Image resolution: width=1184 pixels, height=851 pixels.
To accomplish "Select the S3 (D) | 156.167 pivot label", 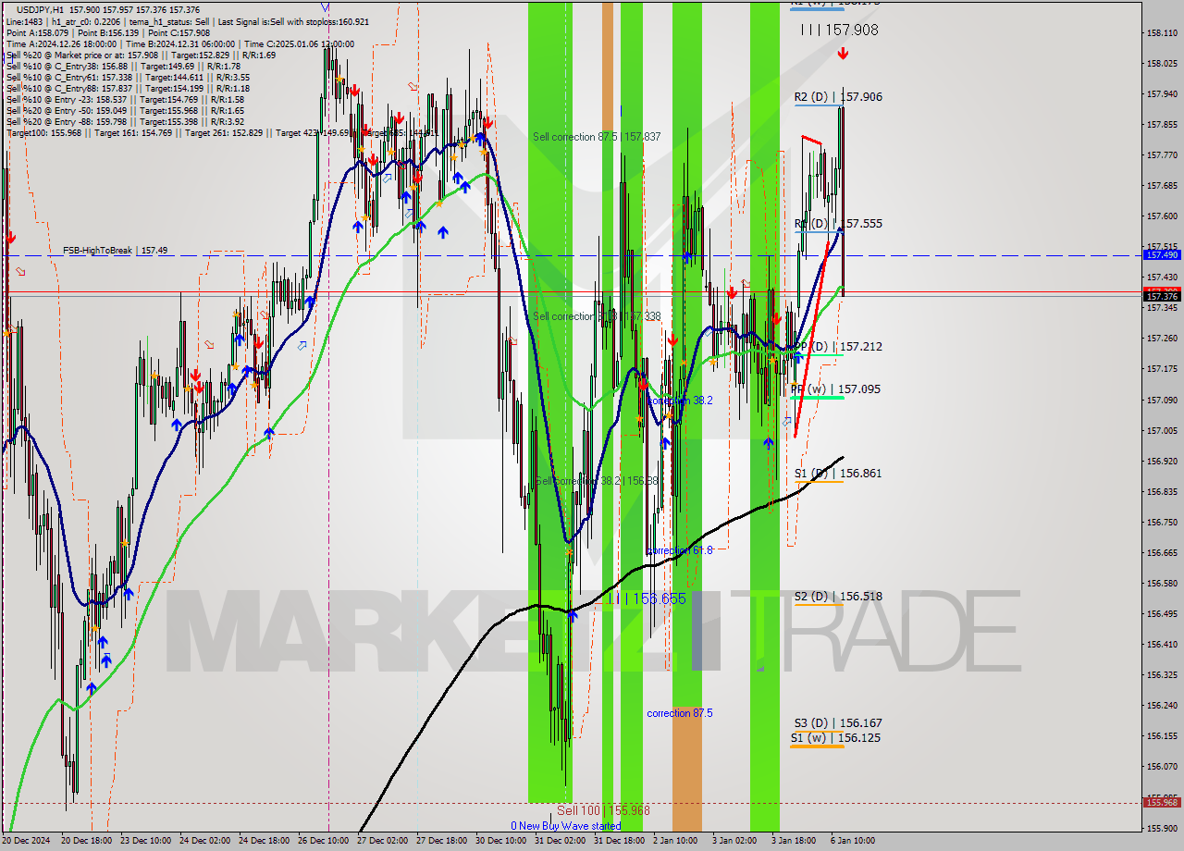I will [x=838, y=723].
